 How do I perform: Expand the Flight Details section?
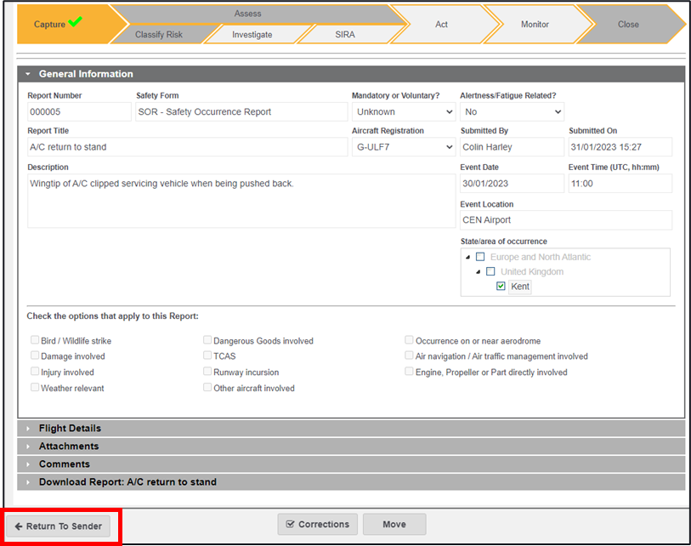pos(70,429)
